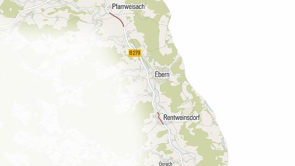Click the Ebern town street cluster
Image resolution: width=295 pixels, height=166 pixels.
point(160,75)
